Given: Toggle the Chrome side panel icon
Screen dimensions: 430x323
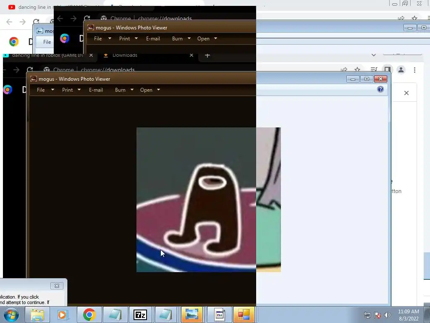Looking at the screenshot, I should (387, 70).
